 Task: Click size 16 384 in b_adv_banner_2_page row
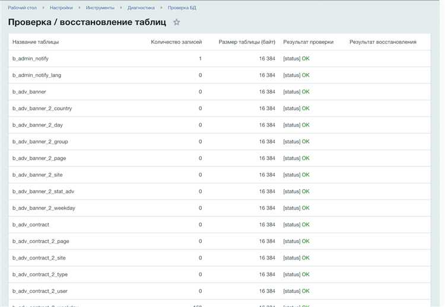point(267,158)
